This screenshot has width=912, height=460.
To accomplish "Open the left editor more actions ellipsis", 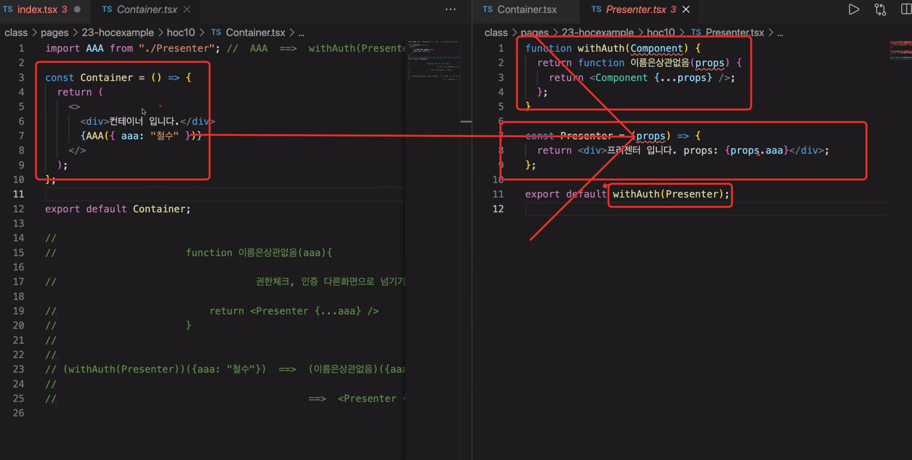I will click(450, 9).
